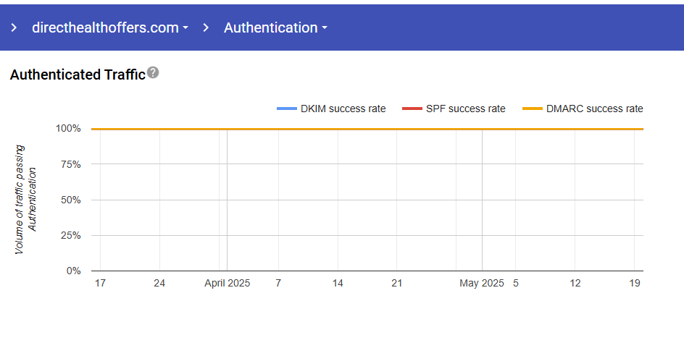The width and height of the screenshot is (684, 348).
Task: Open the Authenticated Traffic help icon
Action: click(x=153, y=72)
